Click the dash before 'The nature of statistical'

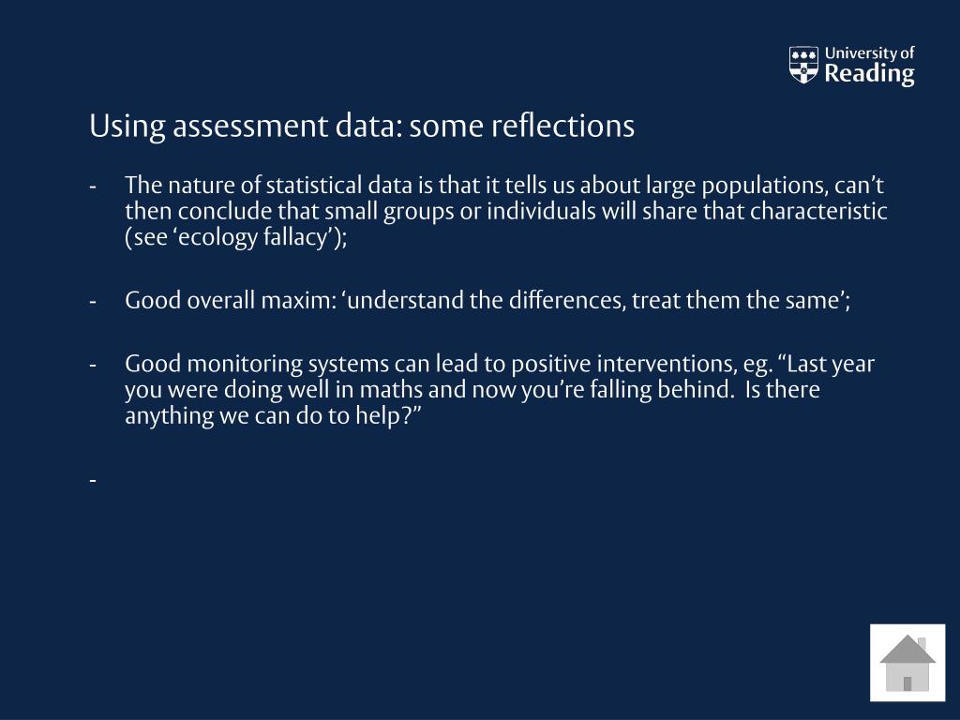93,187
